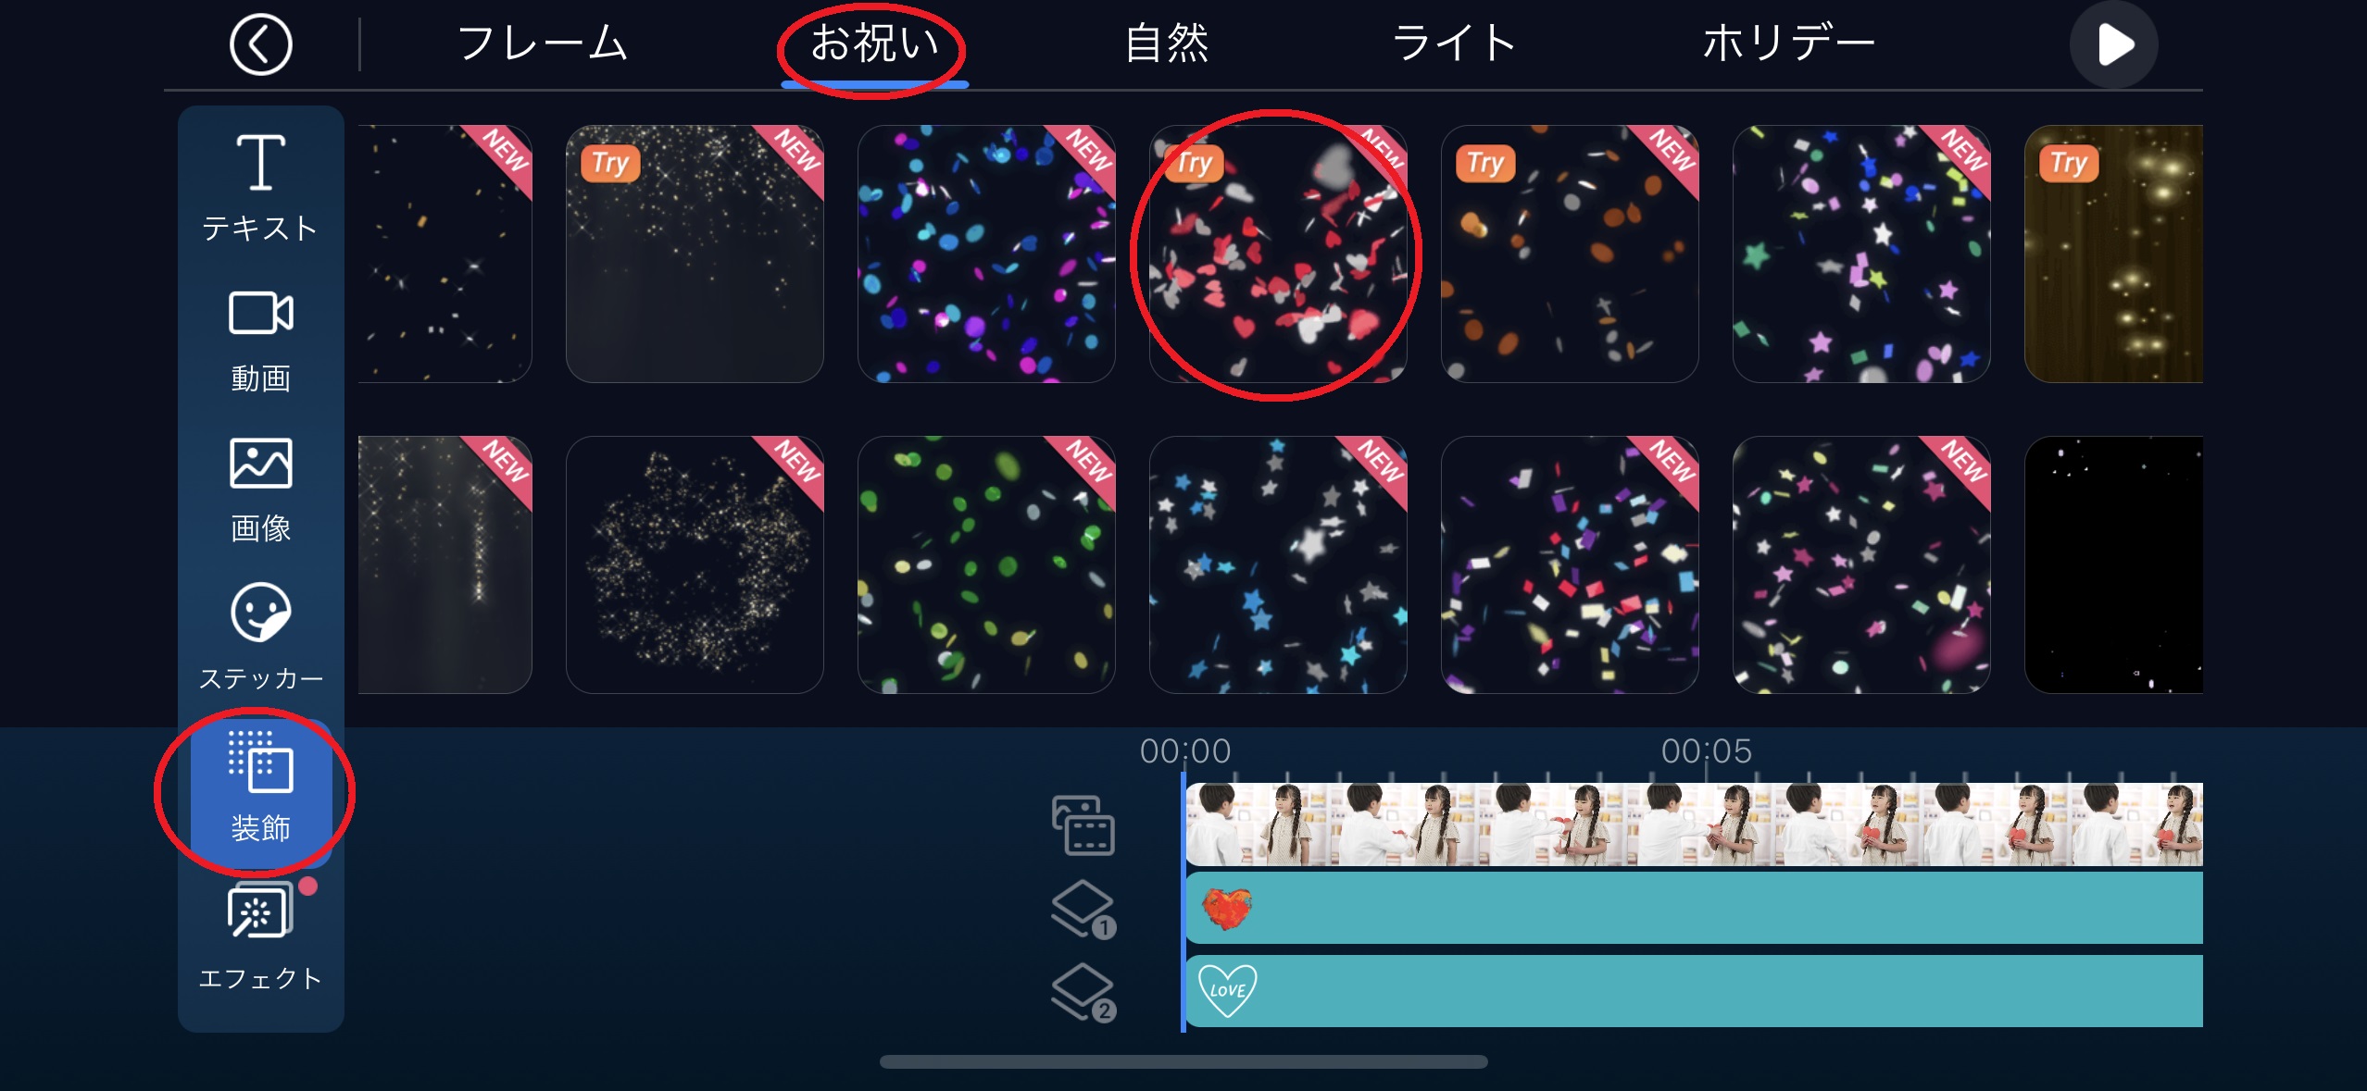Image resolution: width=2367 pixels, height=1091 pixels.
Task: Go back with the circled arrow icon
Action: [260, 44]
